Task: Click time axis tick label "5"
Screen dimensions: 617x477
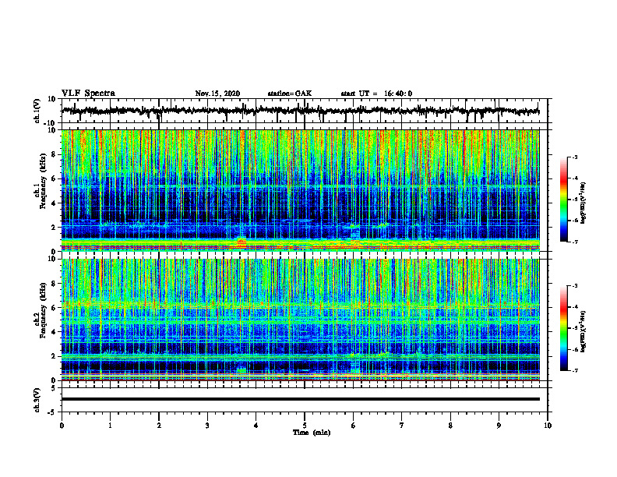Action: pos(305,426)
